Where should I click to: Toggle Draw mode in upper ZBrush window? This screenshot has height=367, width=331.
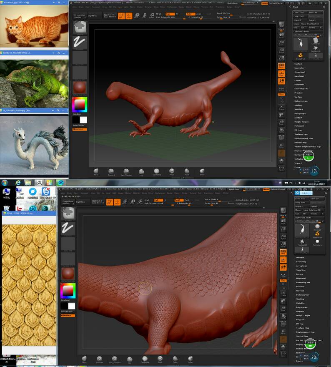tap(129, 16)
